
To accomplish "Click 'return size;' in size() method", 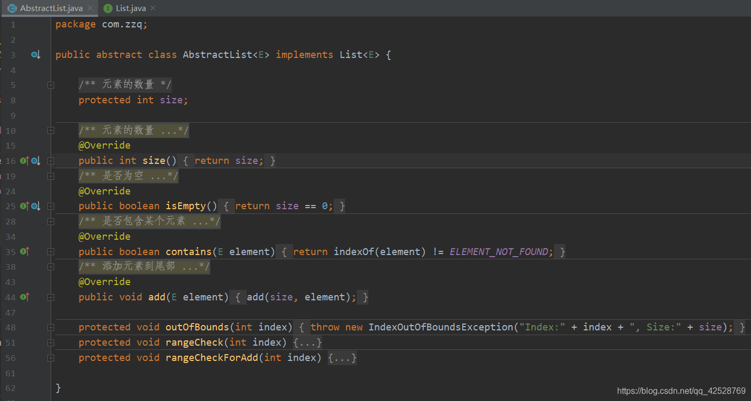I will click(x=229, y=161).
